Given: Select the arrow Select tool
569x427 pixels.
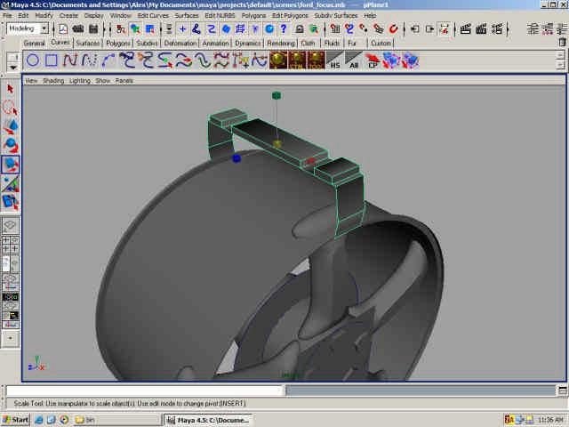Looking at the screenshot, I should point(11,89).
